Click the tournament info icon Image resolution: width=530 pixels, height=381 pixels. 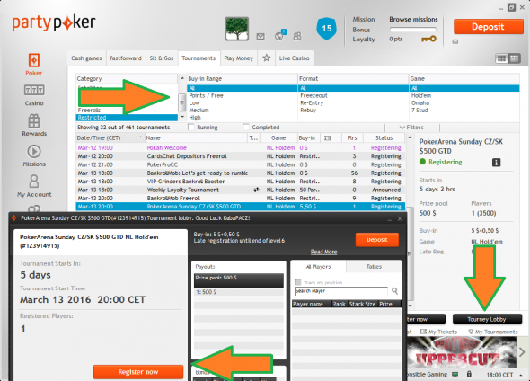pyautogui.click(x=496, y=163)
